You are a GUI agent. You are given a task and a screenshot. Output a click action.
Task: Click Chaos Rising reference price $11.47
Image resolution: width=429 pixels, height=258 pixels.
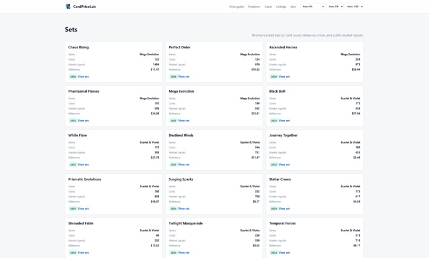155,69
